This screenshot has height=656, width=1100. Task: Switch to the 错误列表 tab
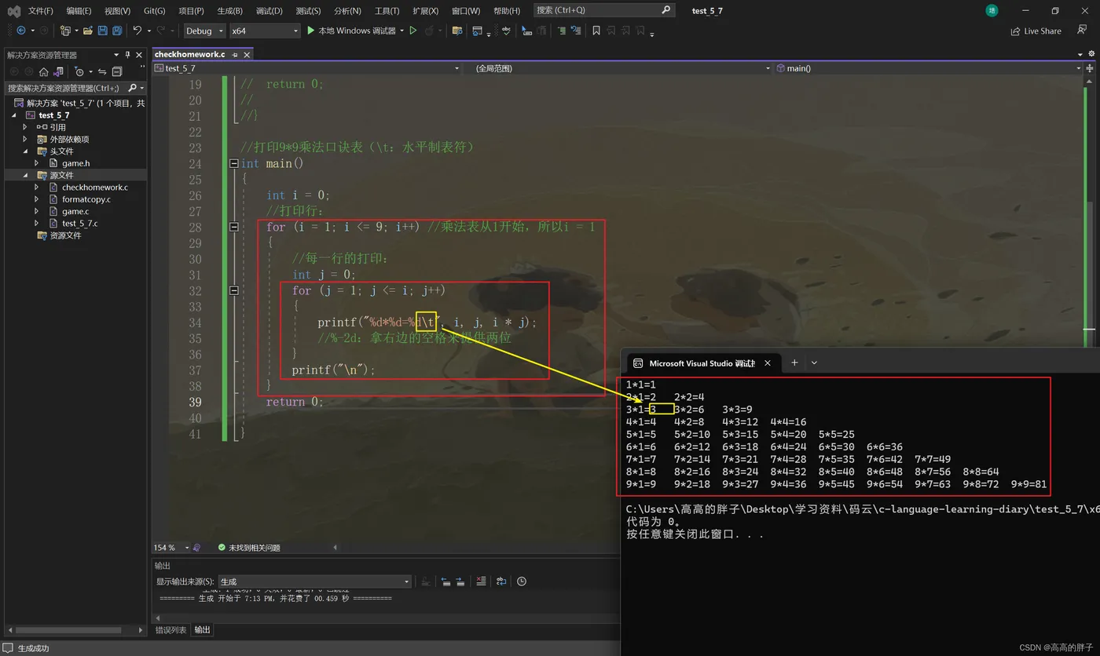171,629
